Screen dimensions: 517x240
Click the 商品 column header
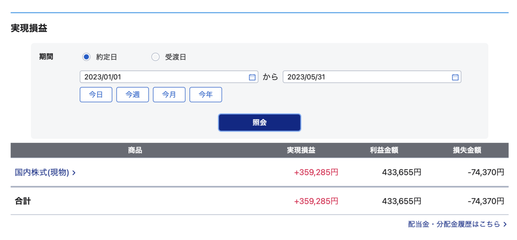coord(135,151)
